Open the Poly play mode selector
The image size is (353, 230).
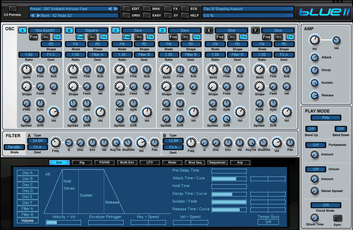click(326, 118)
